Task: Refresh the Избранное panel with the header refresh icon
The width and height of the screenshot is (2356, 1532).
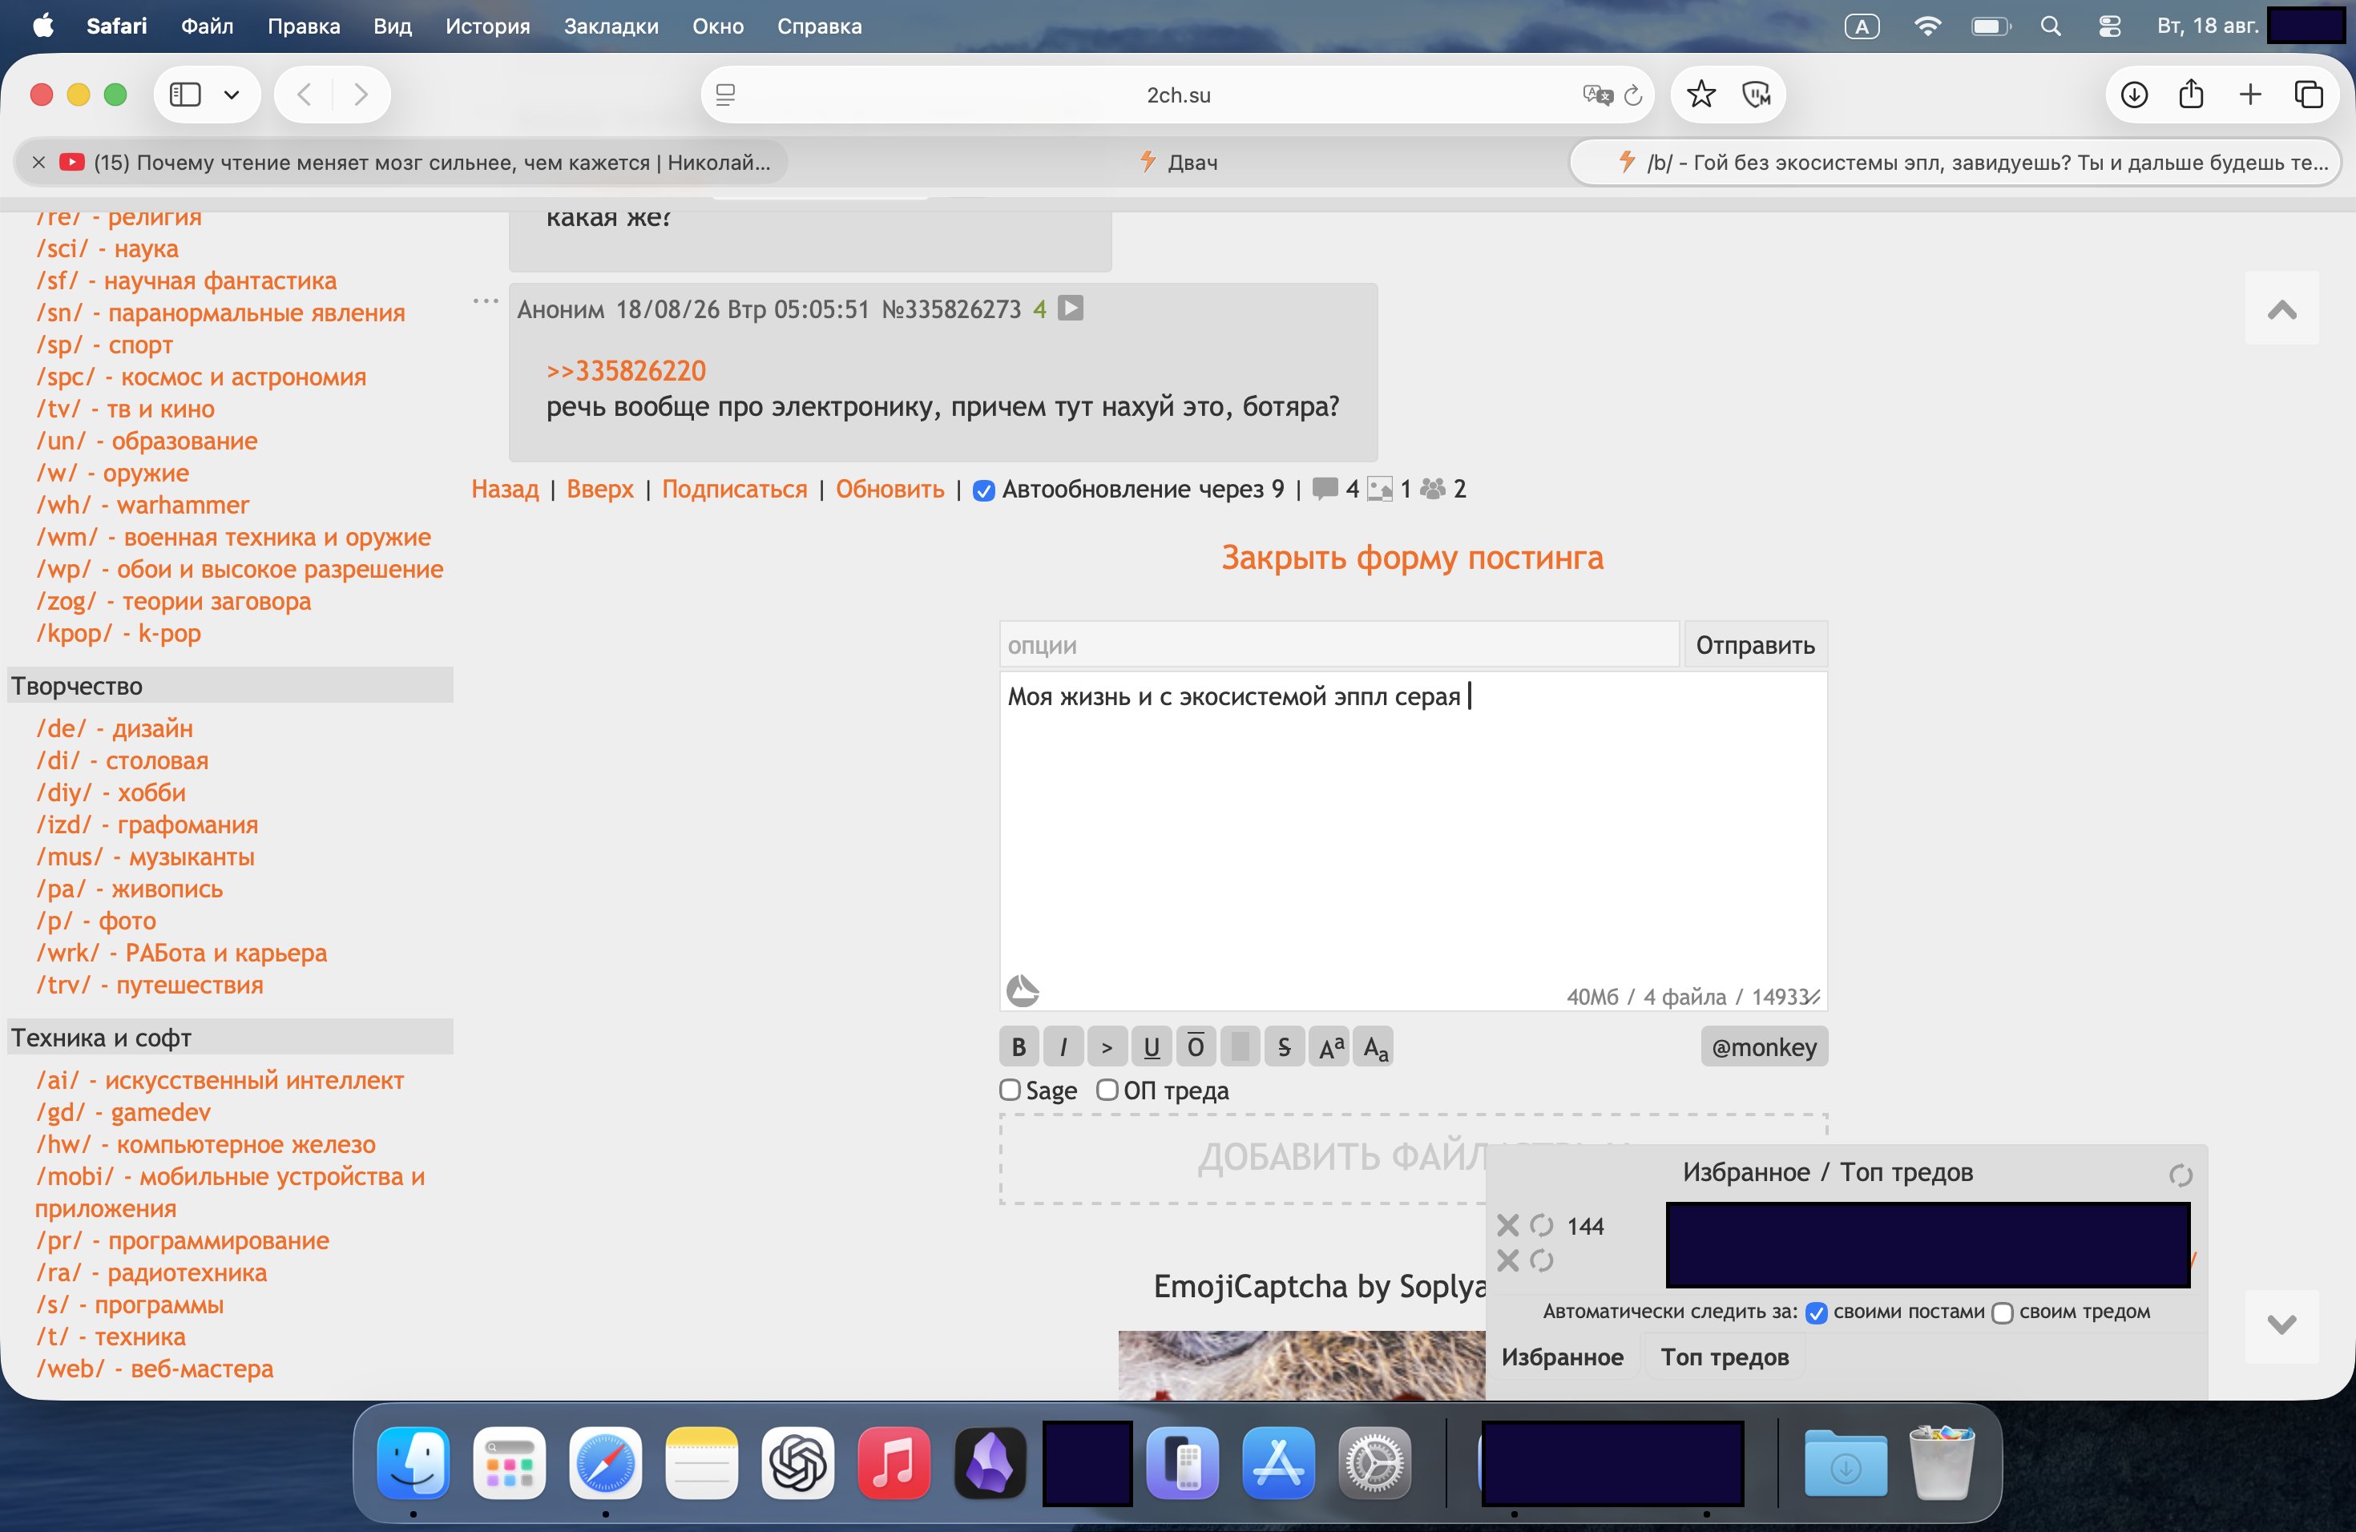Action: click(x=2180, y=1175)
